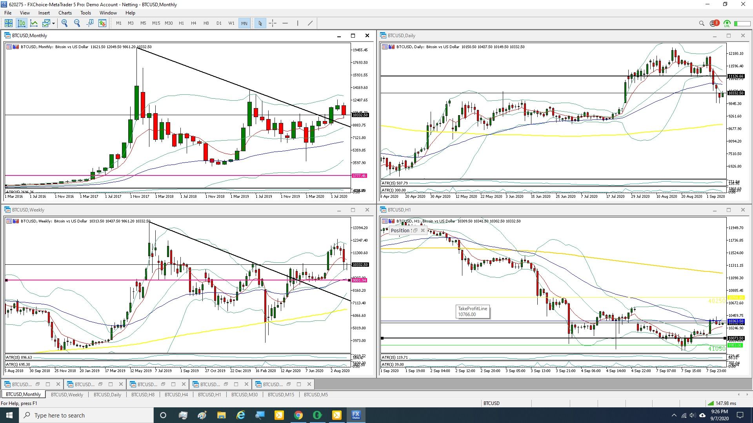
Task: Open the Insert menu
Action: (x=44, y=13)
